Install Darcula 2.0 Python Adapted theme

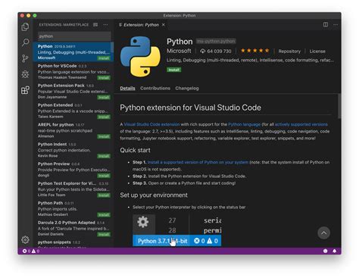point(104,235)
